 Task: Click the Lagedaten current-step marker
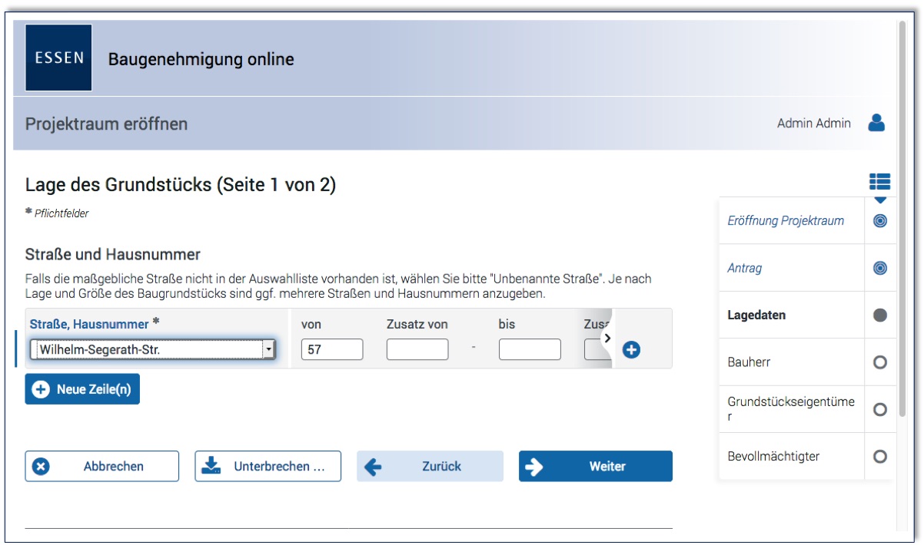pyautogui.click(x=880, y=315)
